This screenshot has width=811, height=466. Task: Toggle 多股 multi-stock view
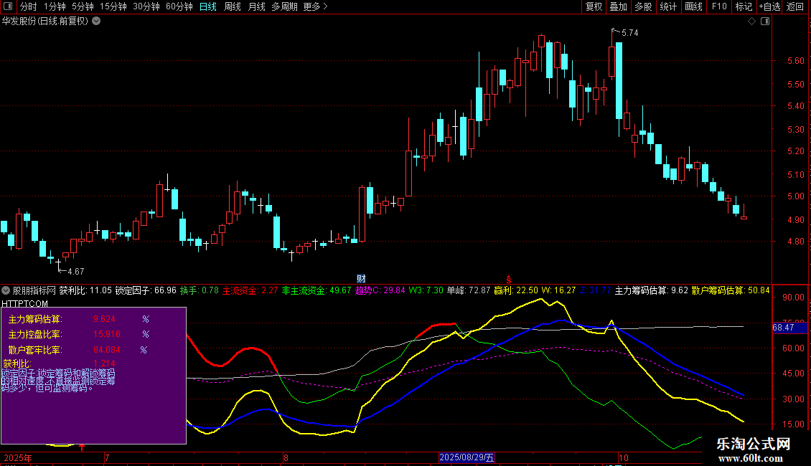[x=643, y=6]
